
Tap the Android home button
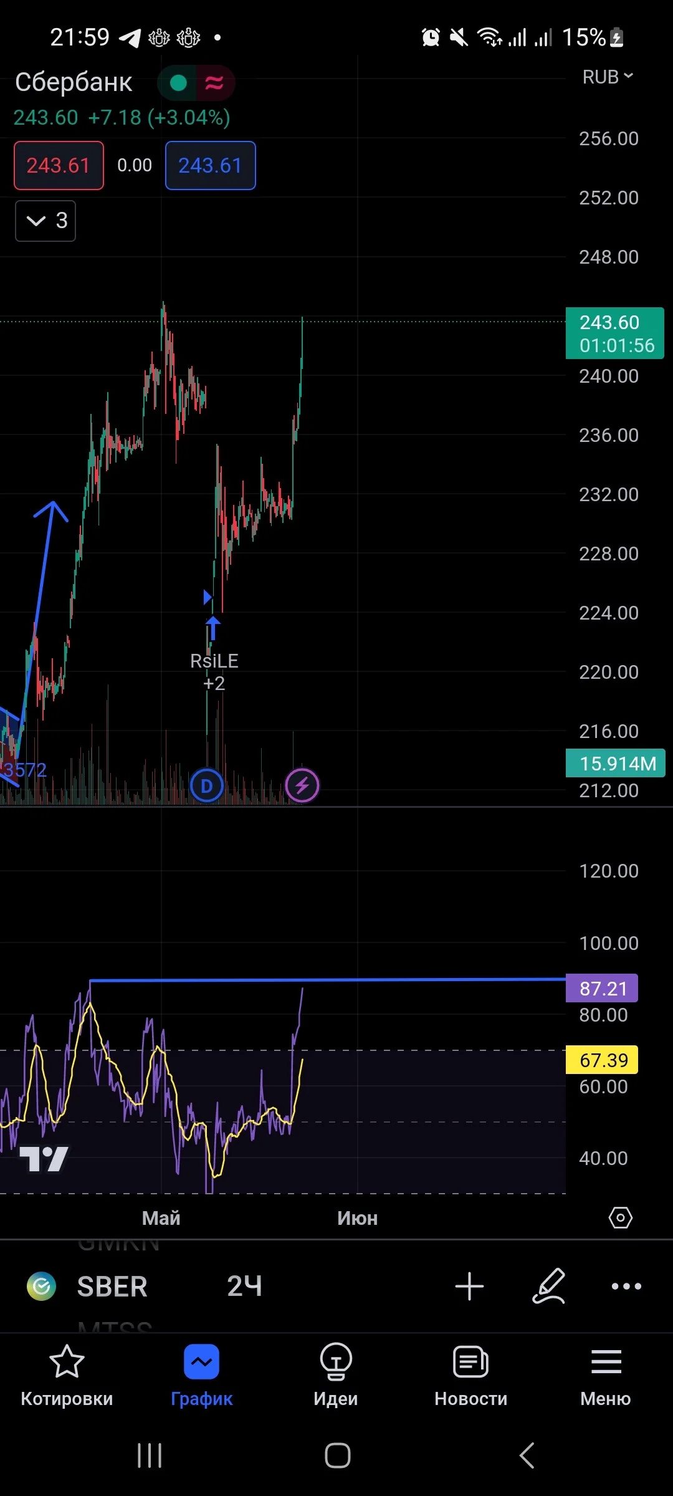click(x=337, y=1455)
